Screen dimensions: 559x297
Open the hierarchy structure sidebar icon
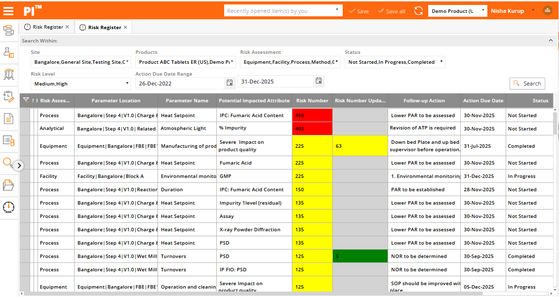[x=8, y=30]
